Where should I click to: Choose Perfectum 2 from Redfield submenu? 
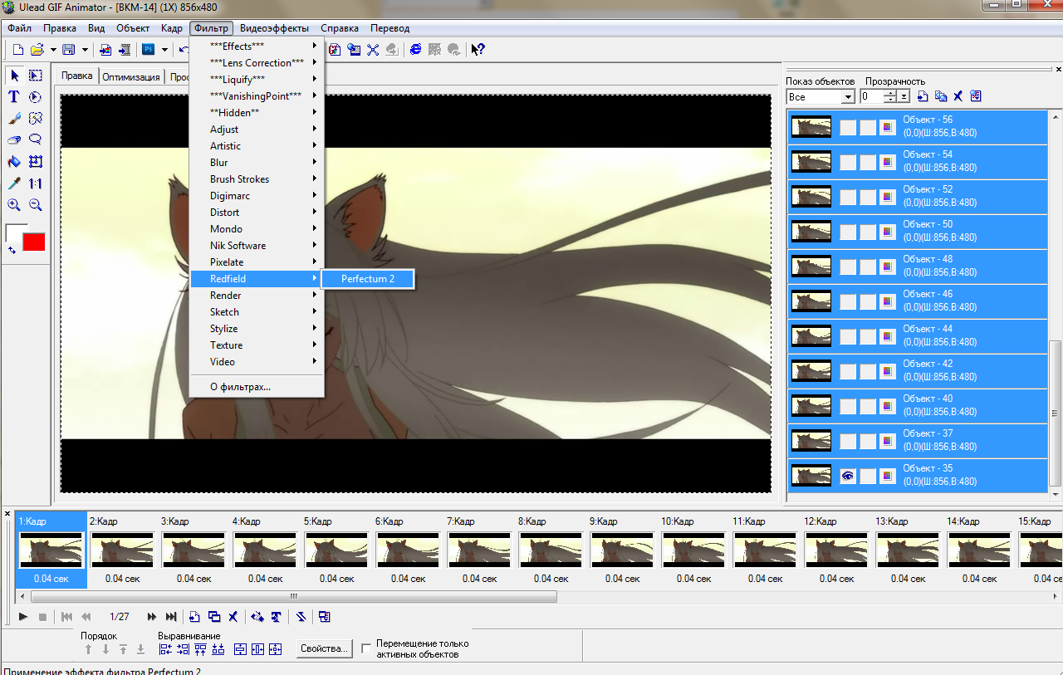(368, 279)
